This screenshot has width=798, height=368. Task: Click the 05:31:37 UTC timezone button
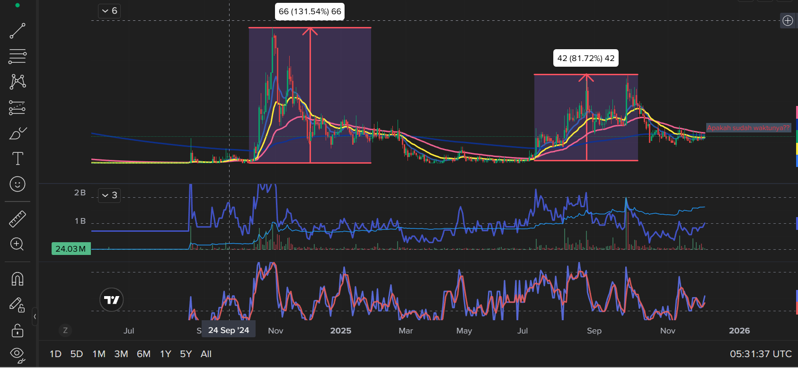pos(760,354)
